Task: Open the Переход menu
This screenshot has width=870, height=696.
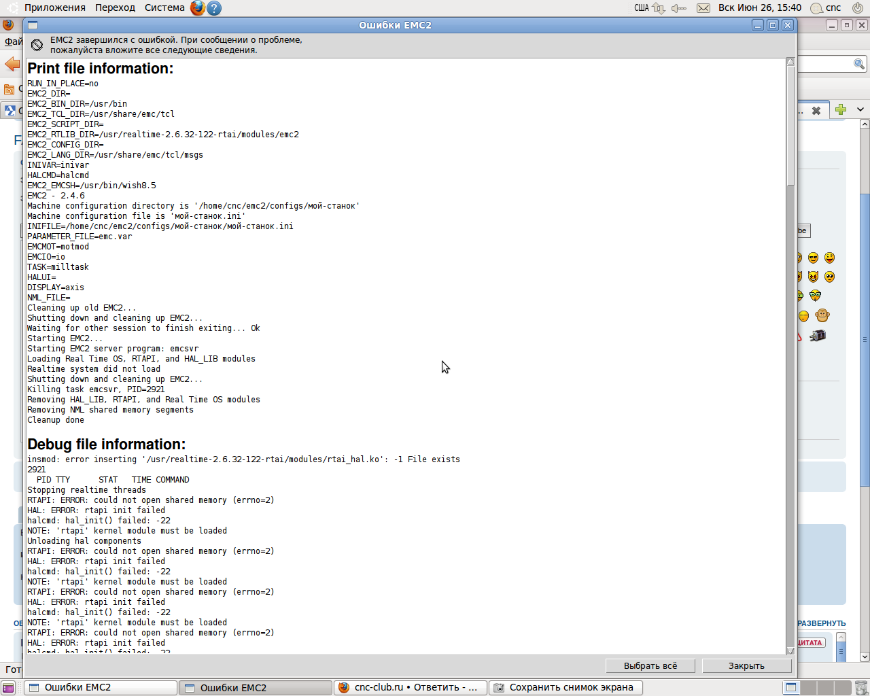Action: [x=115, y=8]
